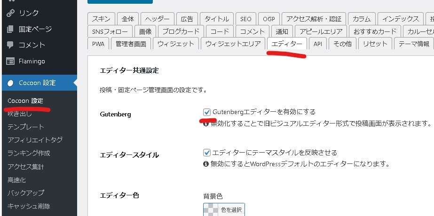Open the 吹き出し submenu link
Image resolution: width=434 pixels, height=216 pixels.
click(19, 113)
